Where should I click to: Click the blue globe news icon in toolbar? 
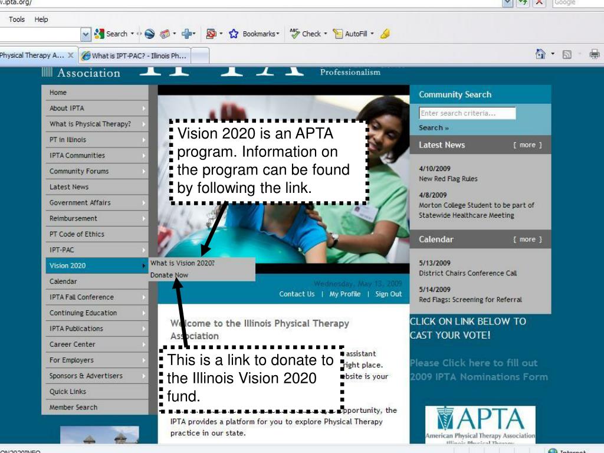(149, 34)
